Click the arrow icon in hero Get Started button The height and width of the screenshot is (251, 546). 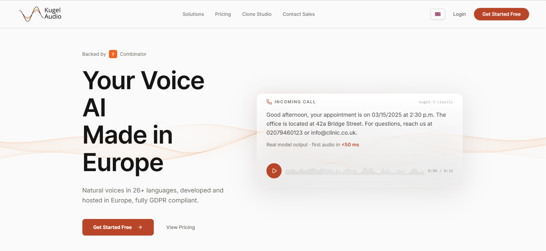140,227
